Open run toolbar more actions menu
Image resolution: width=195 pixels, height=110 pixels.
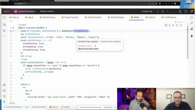[168, 11]
